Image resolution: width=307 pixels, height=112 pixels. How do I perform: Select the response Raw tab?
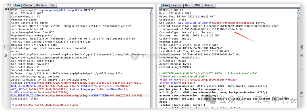(165, 5)
